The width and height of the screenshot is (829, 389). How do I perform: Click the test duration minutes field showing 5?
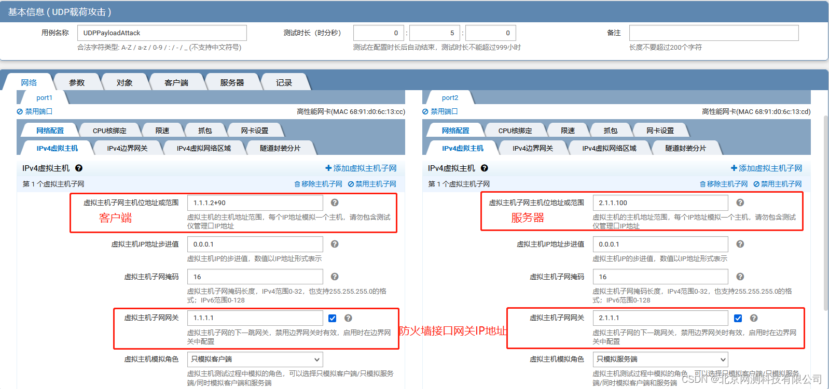pyautogui.click(x=435, y=33)
